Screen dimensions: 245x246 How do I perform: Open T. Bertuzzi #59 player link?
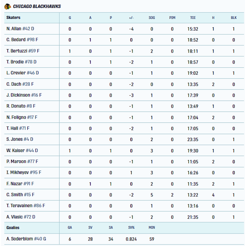[x=23, y=51]
